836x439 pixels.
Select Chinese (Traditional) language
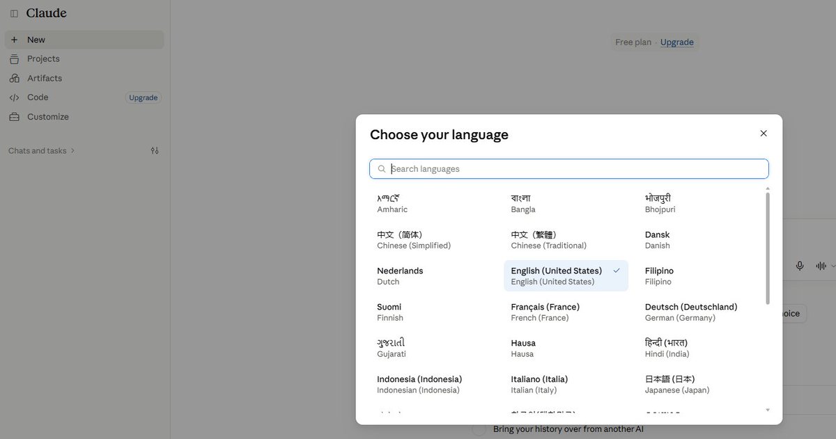tap(566, 240)
